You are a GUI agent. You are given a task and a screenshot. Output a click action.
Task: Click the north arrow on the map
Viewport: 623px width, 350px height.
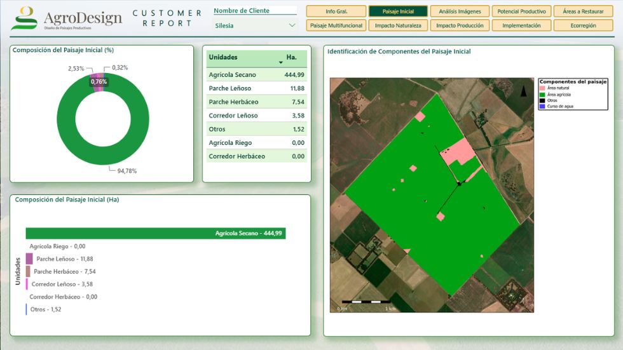click(524, 91)
